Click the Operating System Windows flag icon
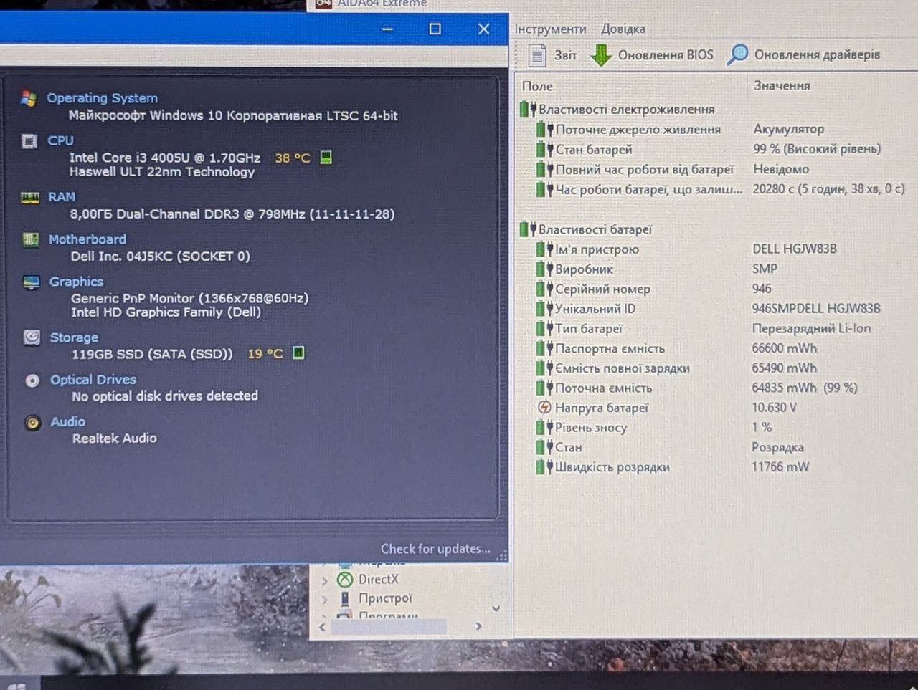The height and width of the screenshot is (690, 918). (x=29, y=98)
